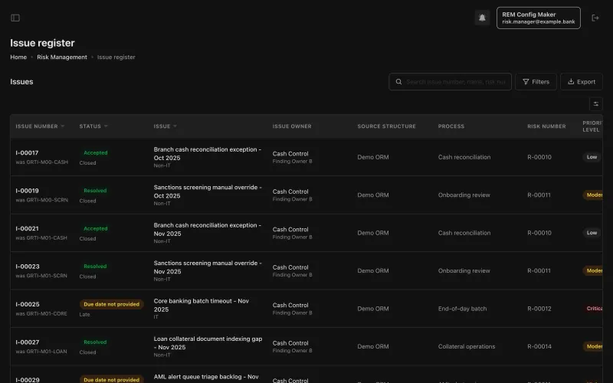Go to Risk Management breadcrumb
The height and width of the screenshot is (383, 613).
tap(62, 57)
